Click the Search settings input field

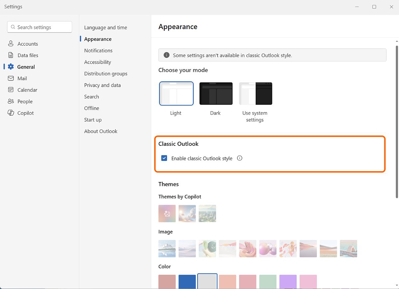(x=40, y=27)
